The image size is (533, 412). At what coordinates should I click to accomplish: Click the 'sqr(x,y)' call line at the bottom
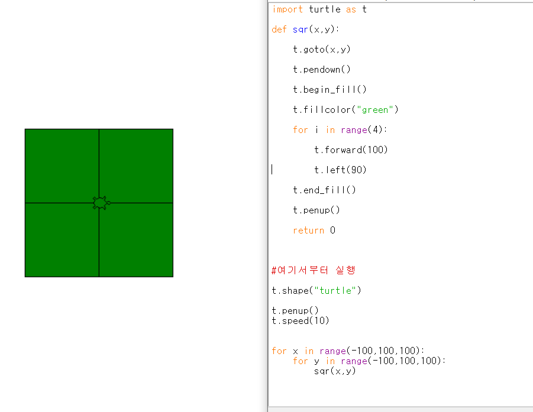point(335,371)
